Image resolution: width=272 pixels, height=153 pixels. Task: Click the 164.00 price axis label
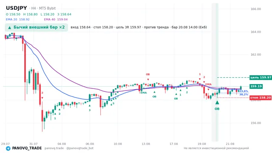[256, 32]
